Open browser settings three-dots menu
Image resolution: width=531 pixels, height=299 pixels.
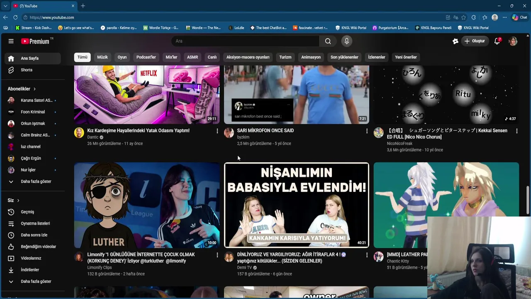coord(504,17)
